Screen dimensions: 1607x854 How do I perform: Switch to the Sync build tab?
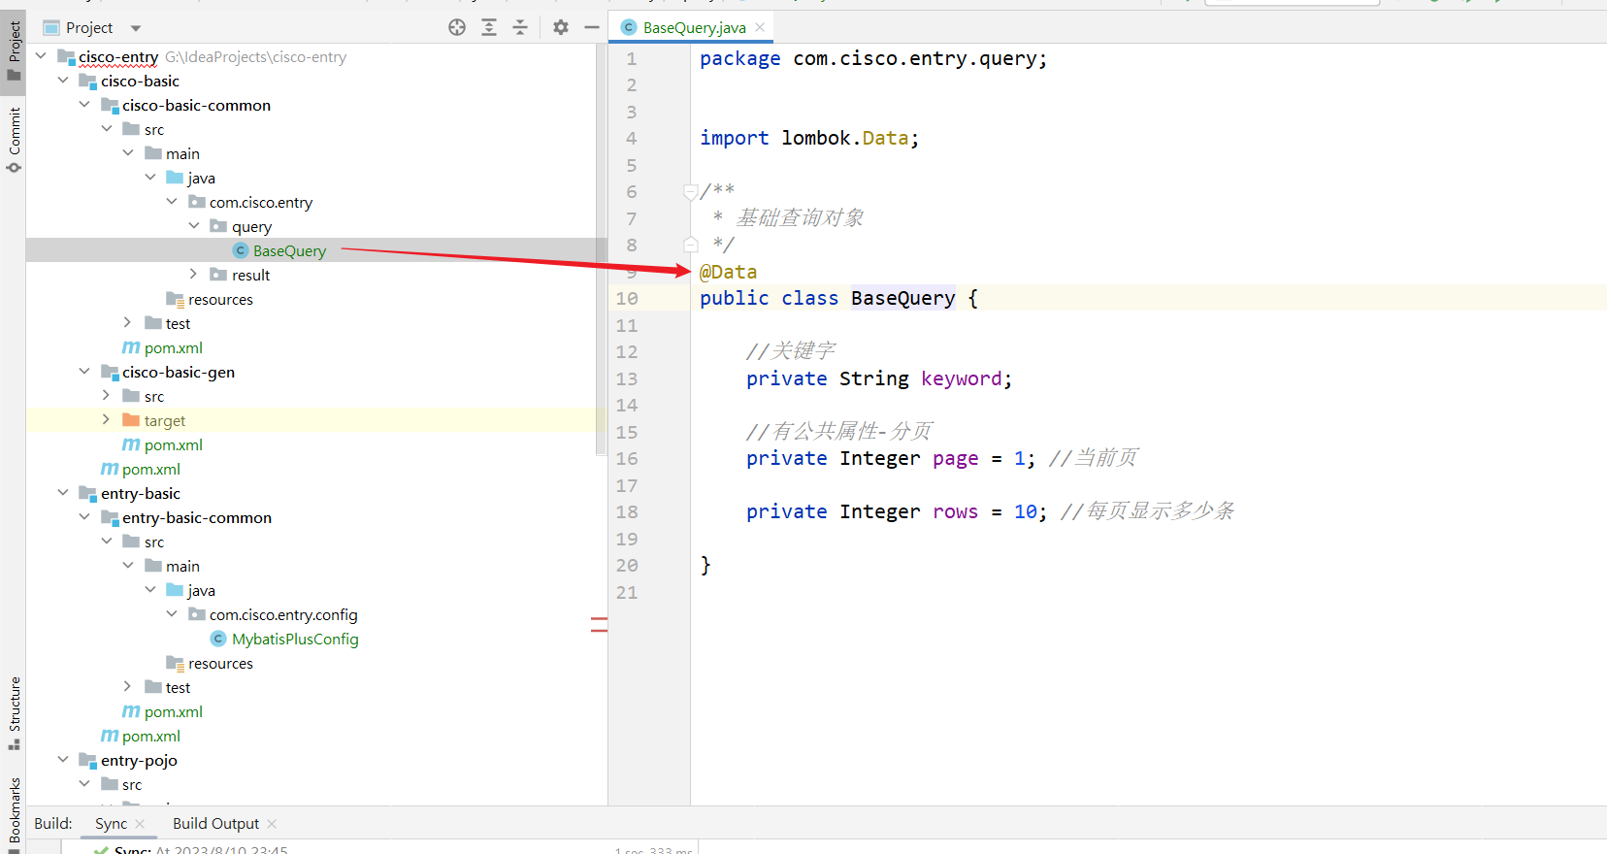111,823
